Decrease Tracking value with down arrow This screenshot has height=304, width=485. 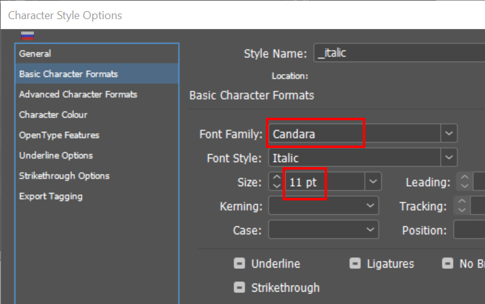click(462, 210)
